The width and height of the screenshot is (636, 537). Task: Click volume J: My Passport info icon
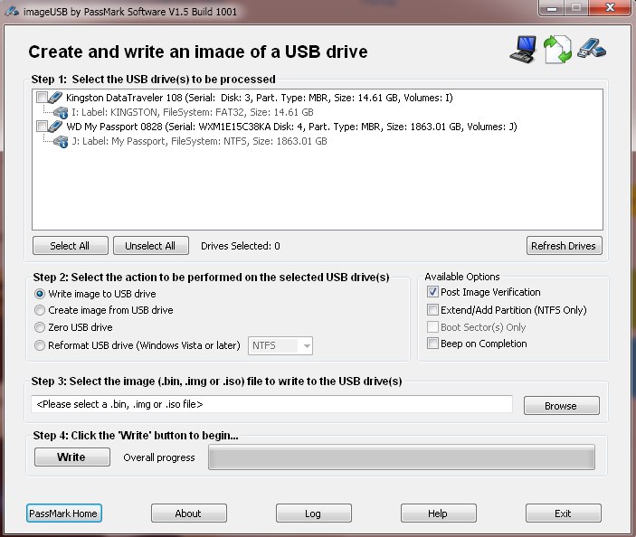point(61,141)
